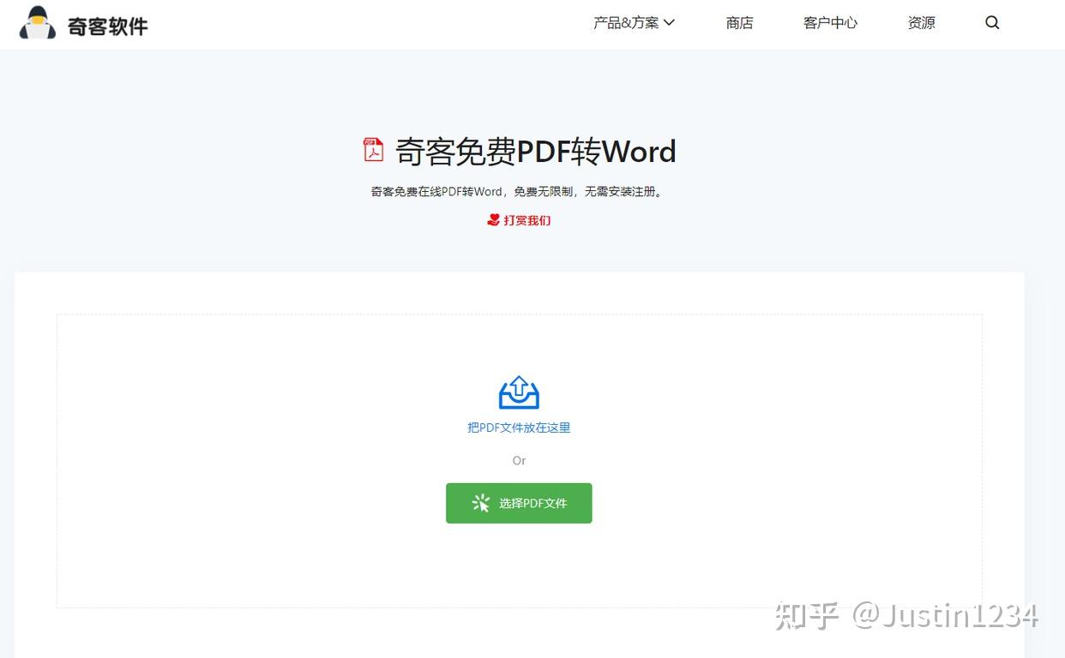Click the blue upload tray icon

519,392
